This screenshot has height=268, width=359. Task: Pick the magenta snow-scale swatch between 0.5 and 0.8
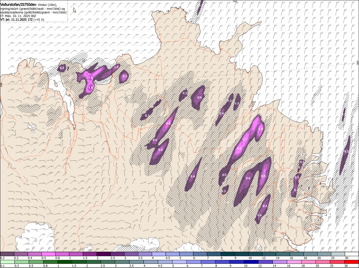tap(48, 254)
